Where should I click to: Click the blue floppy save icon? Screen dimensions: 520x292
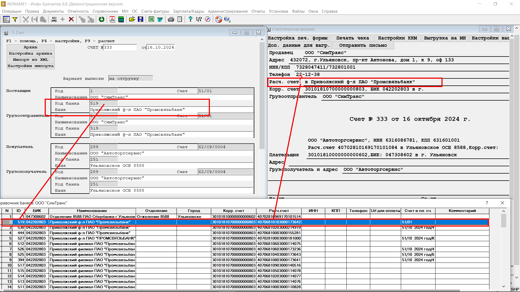coord(141,19)
